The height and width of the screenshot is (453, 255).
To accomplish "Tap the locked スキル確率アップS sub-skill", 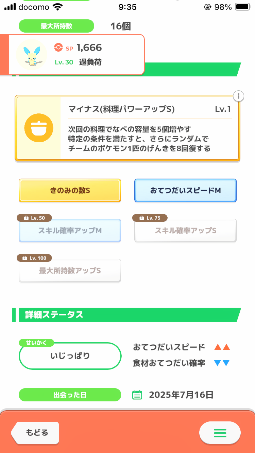I will coord(185,231).
